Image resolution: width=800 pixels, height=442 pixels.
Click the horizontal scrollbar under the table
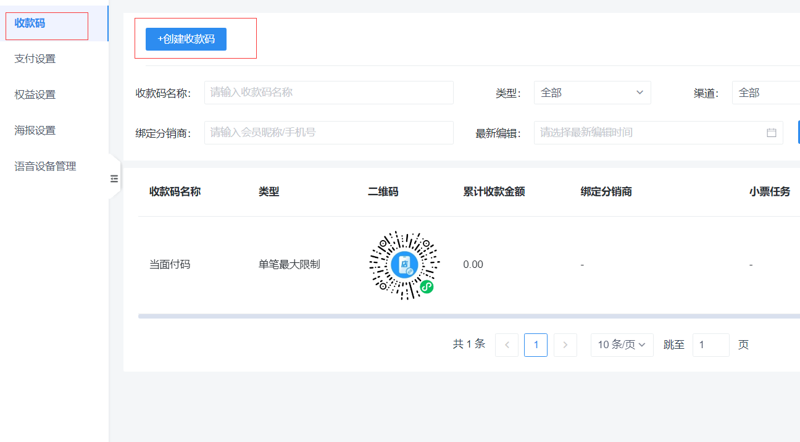(x=469, y=316)
